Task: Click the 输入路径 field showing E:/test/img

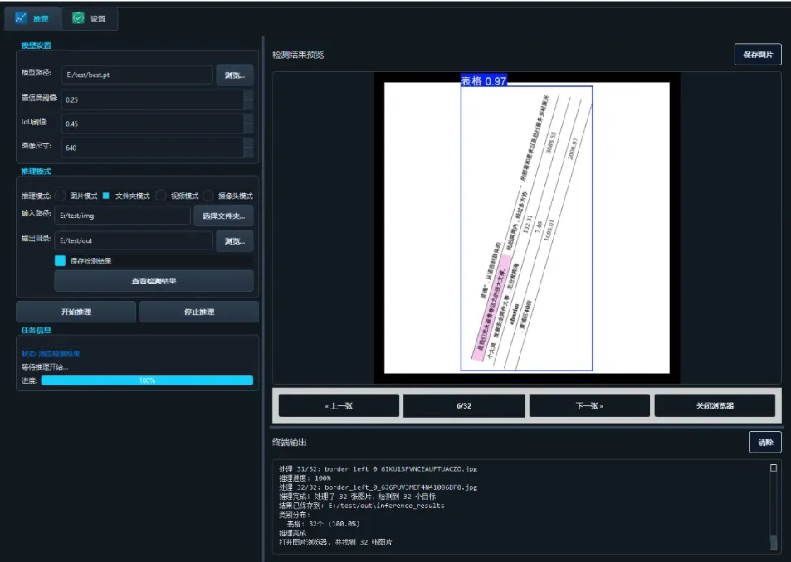Action: pos(125,216)
